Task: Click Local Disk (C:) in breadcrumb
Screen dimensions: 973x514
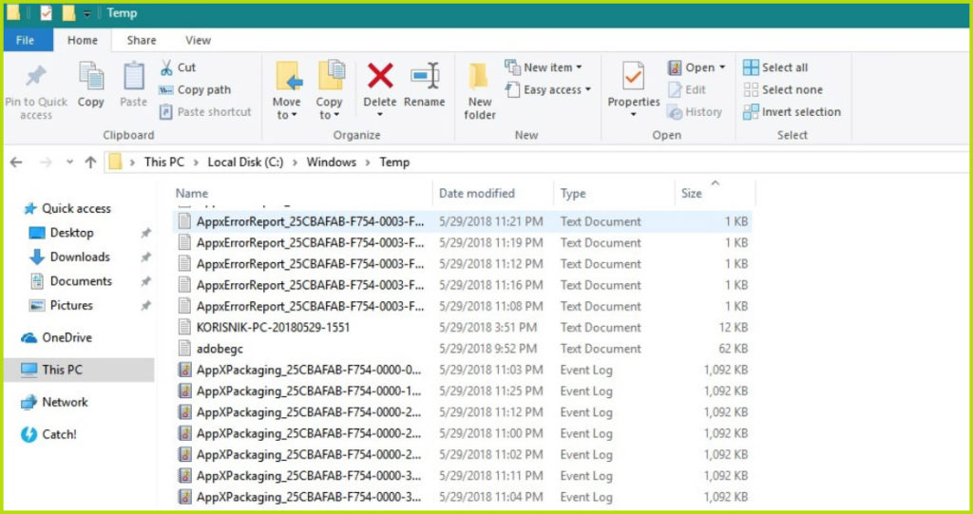Action: (245, 162)
